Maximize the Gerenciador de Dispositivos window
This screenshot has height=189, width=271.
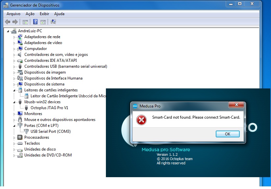240,4
